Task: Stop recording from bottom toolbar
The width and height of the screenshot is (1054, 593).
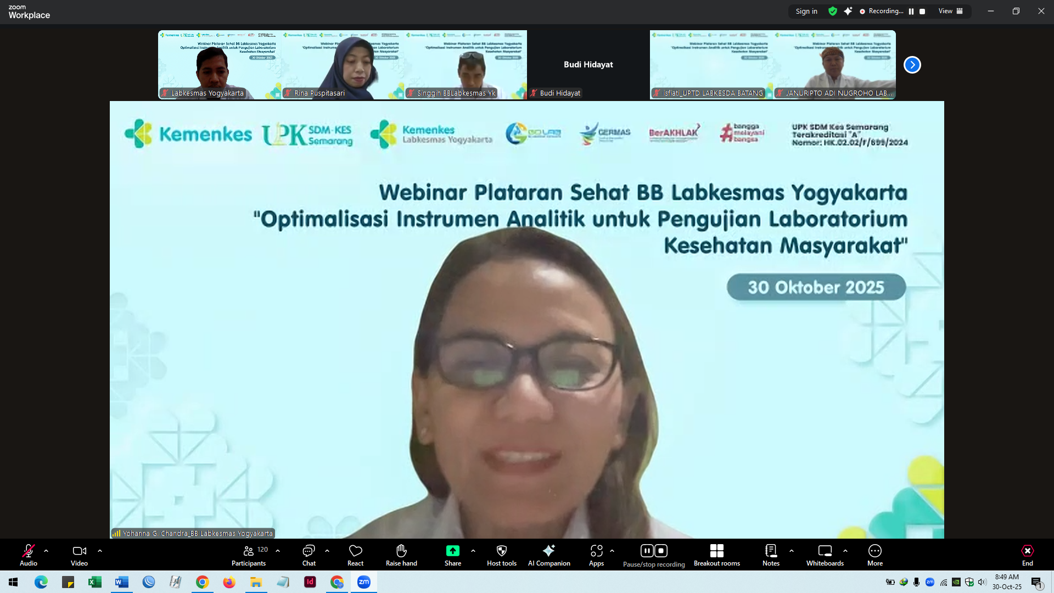Action: 661,550
